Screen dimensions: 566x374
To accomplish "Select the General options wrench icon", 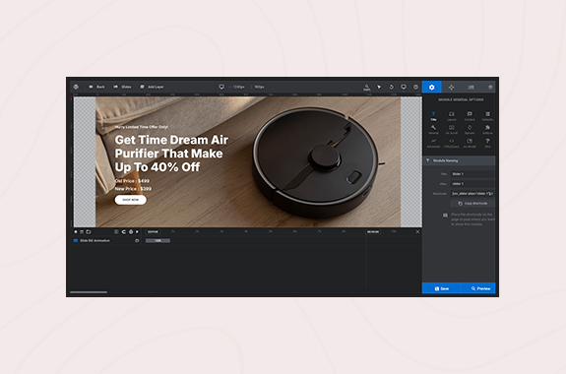I will [433, 129].
